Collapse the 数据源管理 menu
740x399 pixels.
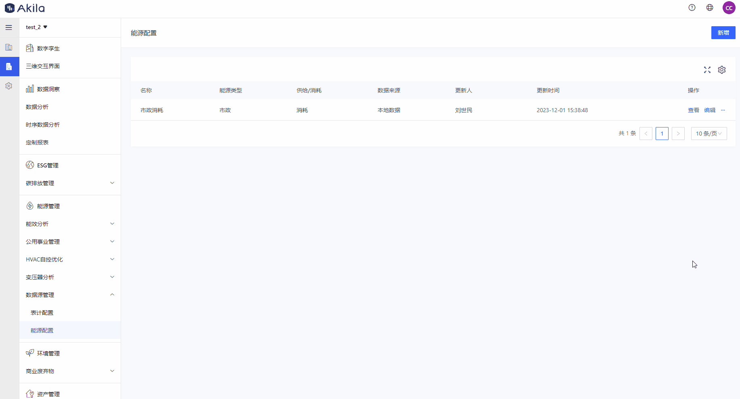coord(70,295)
